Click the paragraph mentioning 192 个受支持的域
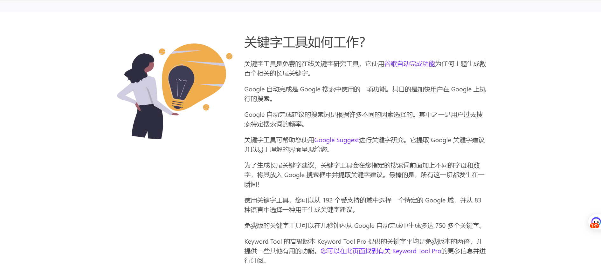Viewport: 601px width, 270px height. pyautogui.click(x=363, y=205)
